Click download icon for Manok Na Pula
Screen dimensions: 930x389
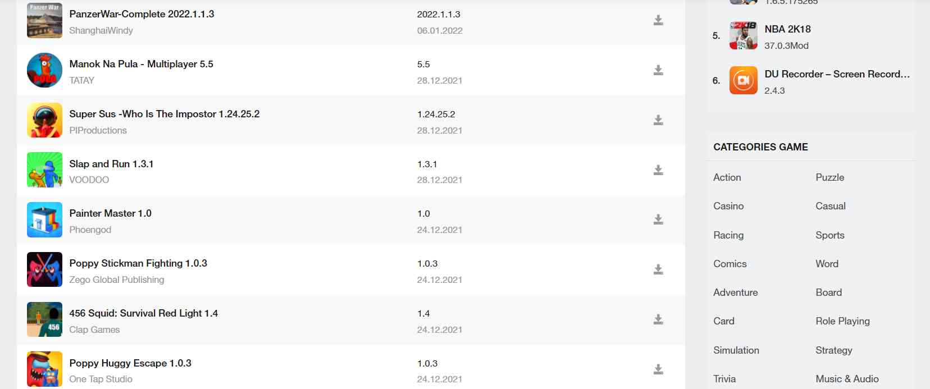[x=658, y=71]
